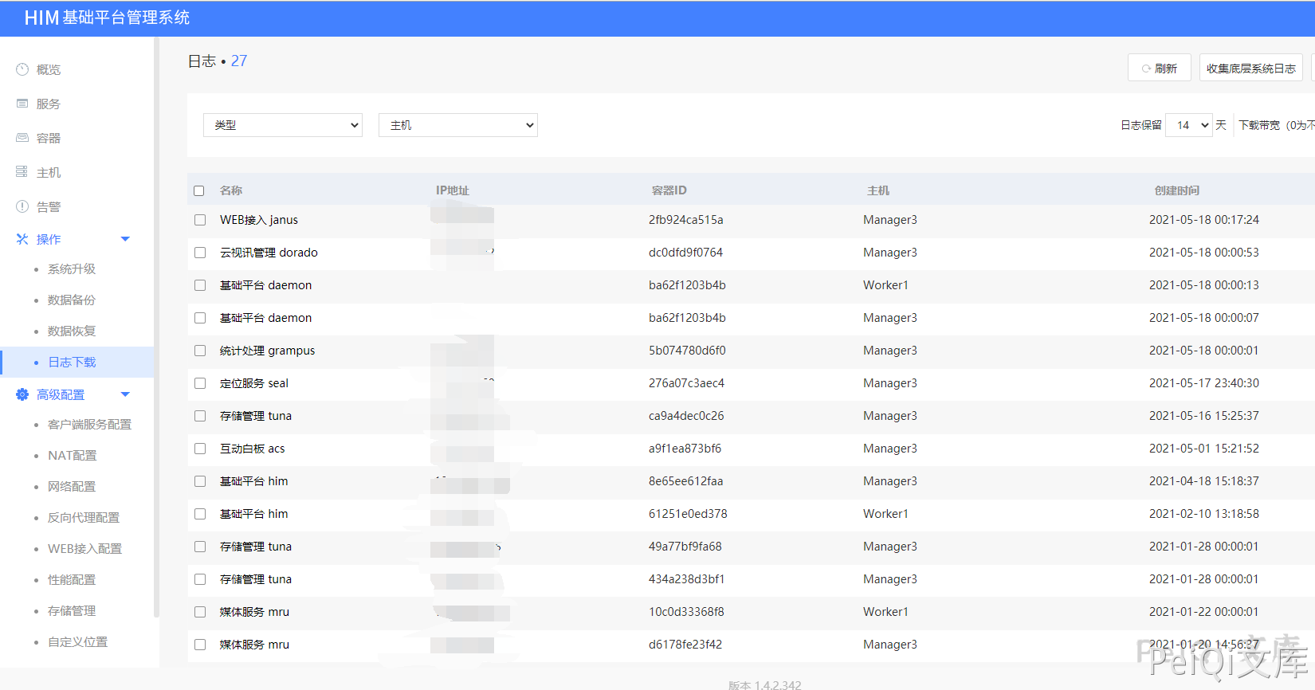Click the 容器 container icon in sidebar
The height and width of the screenshot is (690, 1315).
22,138
